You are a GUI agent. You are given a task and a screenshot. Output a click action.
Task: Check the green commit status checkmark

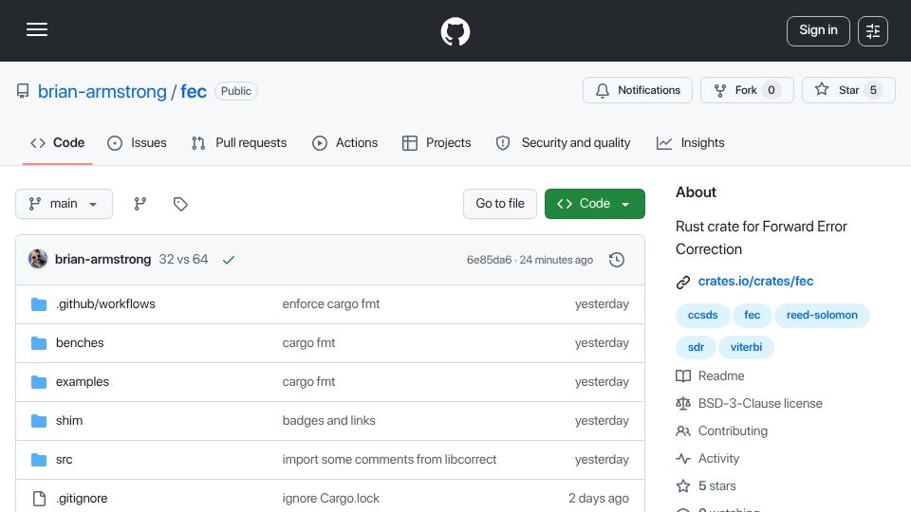pyautogui.click(x=229, y=260)
